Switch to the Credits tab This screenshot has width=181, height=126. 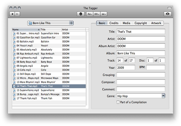(114, 23)
